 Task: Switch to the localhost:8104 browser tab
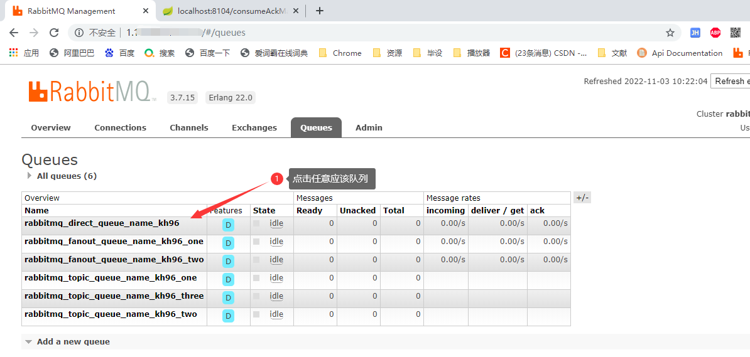(232, 11)
